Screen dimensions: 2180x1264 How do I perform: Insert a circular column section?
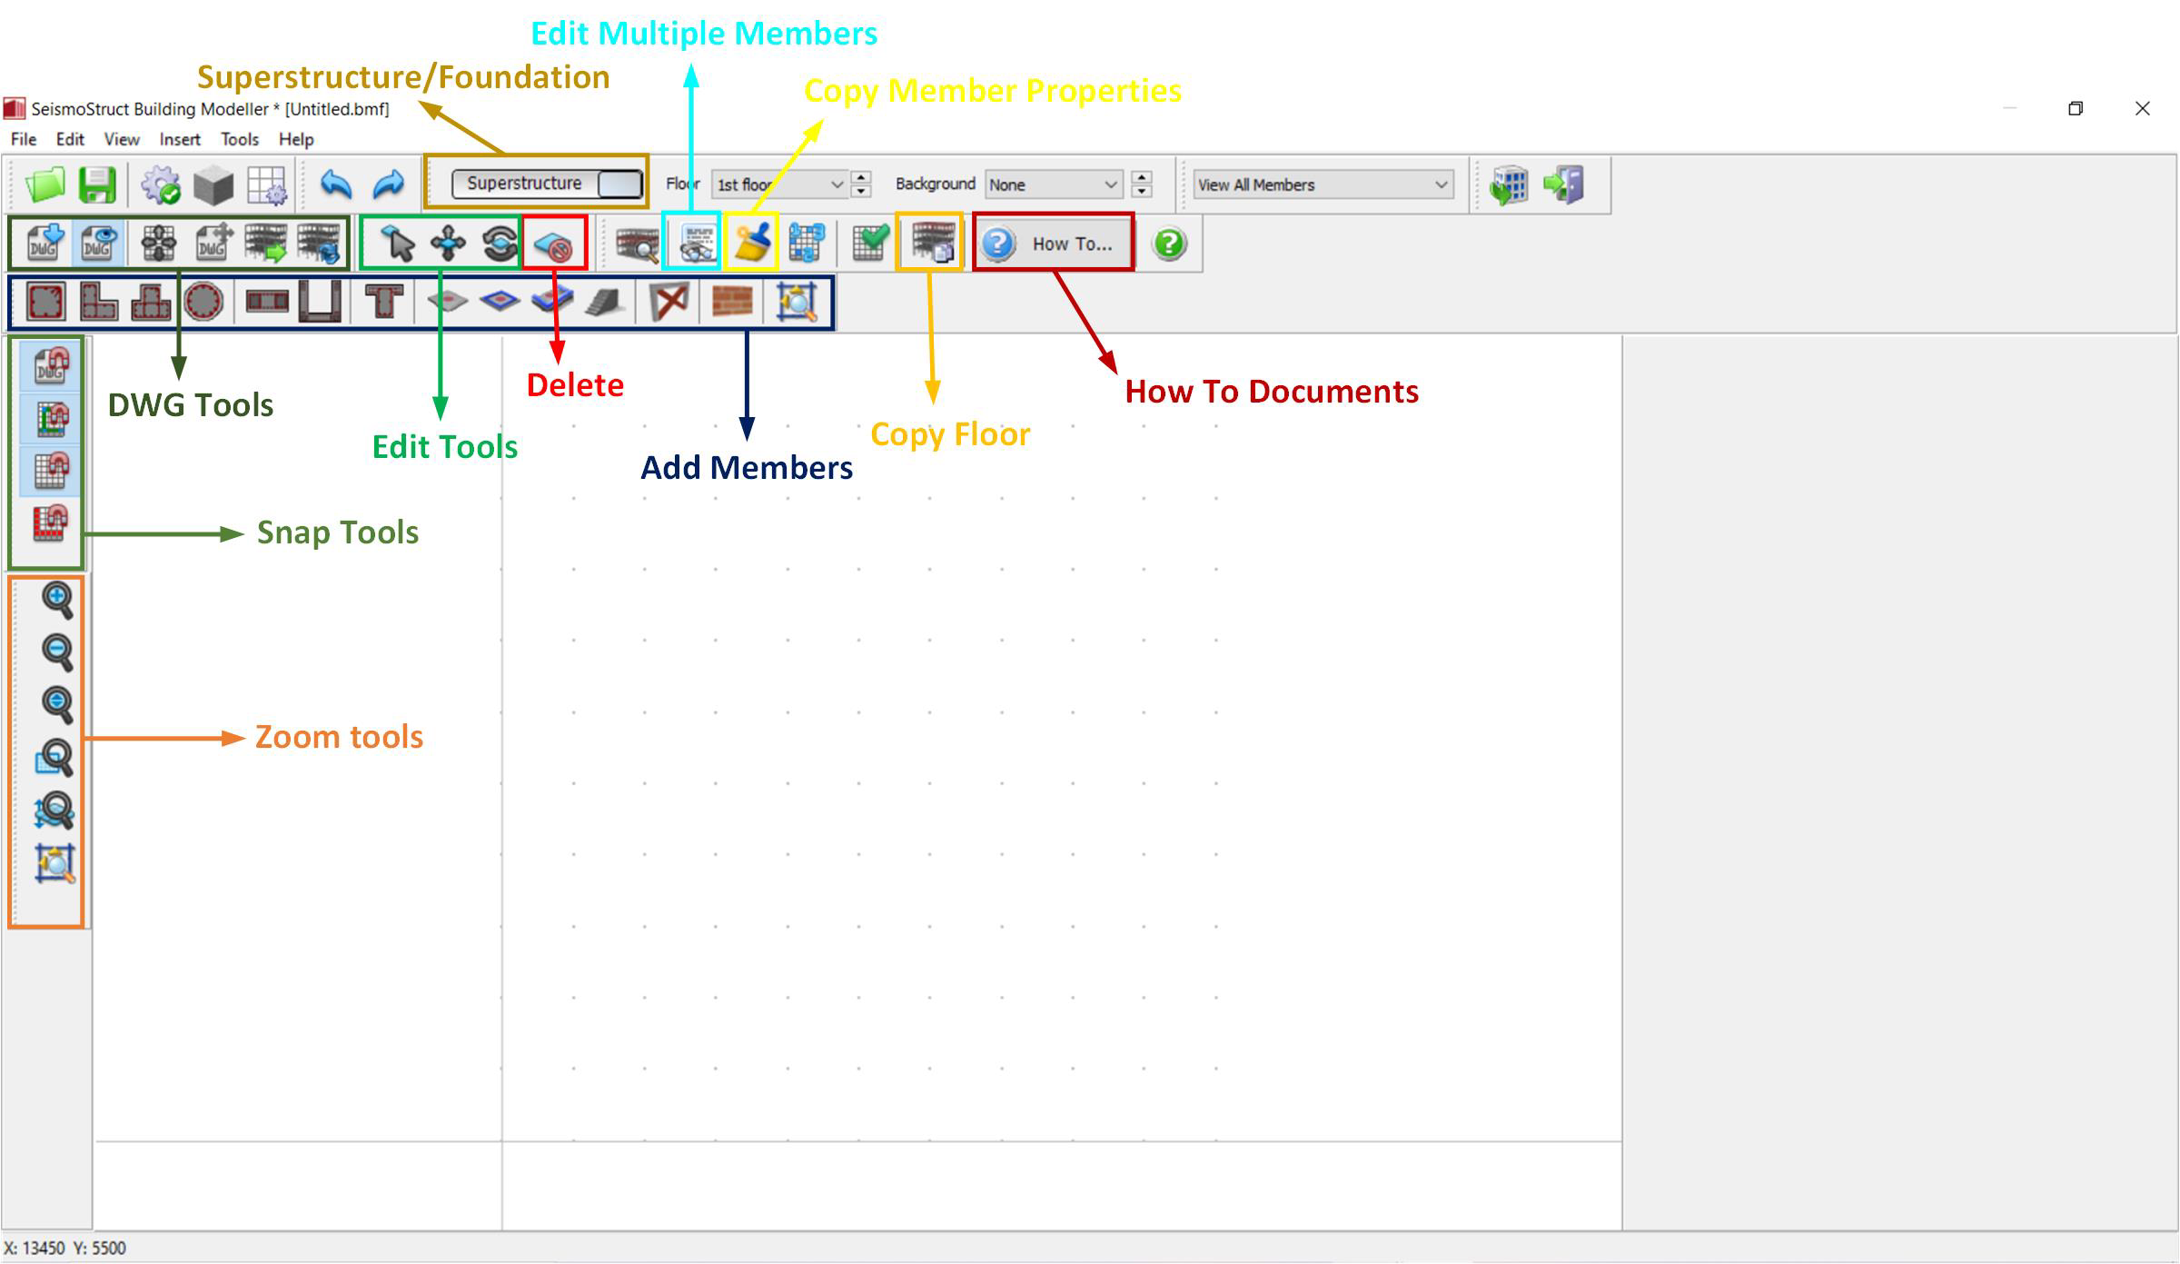click(x=203, y=302)
